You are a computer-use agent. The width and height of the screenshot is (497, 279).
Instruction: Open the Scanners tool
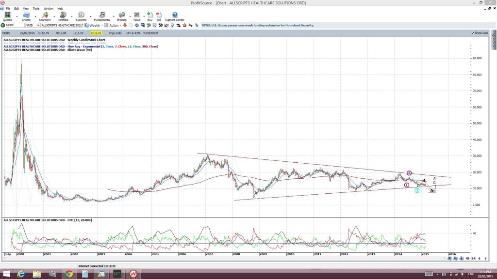45,16
